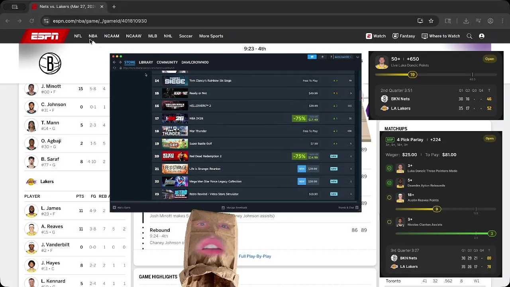Click the Brooklyn Nets team logo
This screenshot has height=287, width=510.
(x=50, y=63)
